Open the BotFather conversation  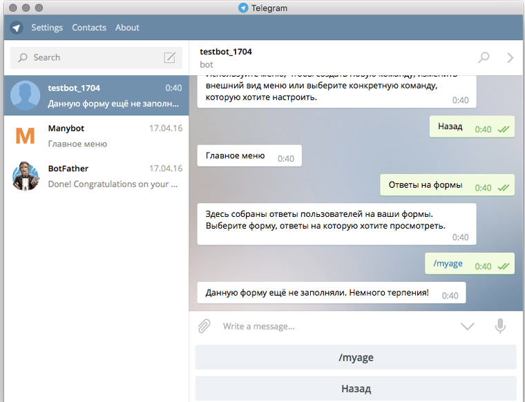click(97, 175)
